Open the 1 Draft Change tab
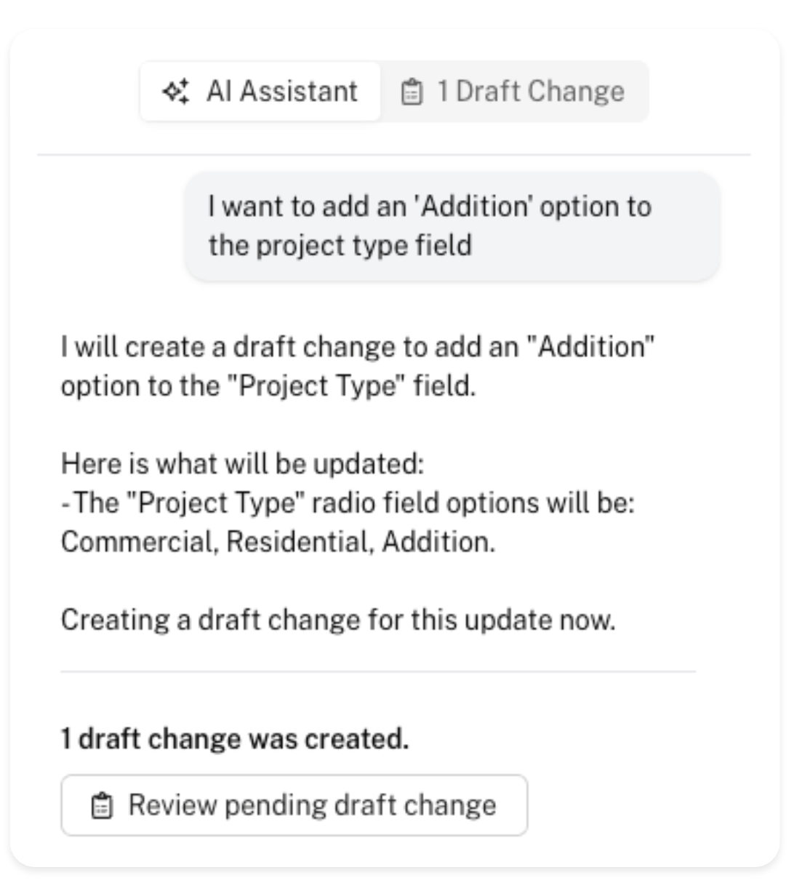 pyautogui.click(x=514, y=92)
